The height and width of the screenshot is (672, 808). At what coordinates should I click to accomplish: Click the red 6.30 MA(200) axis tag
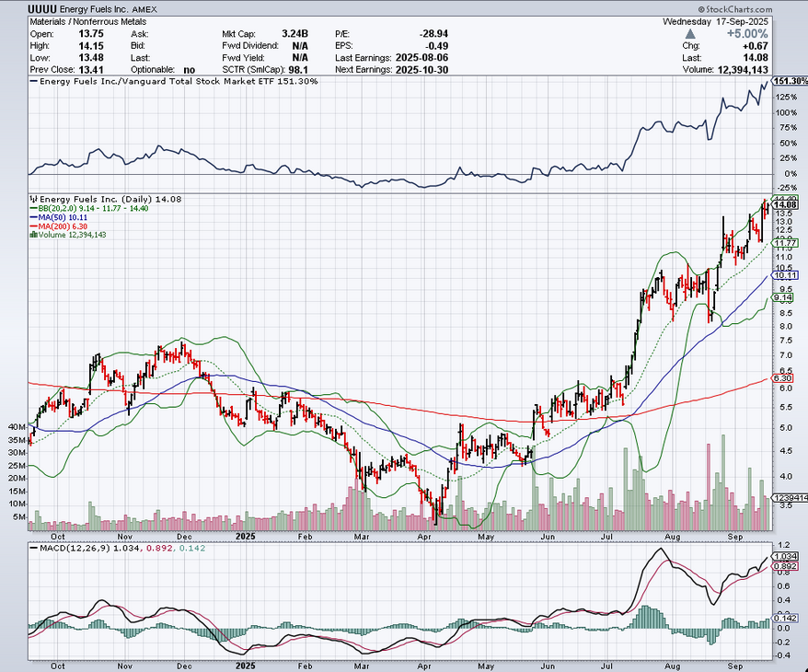(x=783, y=378)
